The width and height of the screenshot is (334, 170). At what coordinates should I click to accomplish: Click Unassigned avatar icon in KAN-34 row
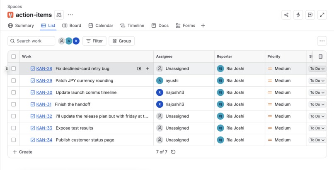pos(160,140)
